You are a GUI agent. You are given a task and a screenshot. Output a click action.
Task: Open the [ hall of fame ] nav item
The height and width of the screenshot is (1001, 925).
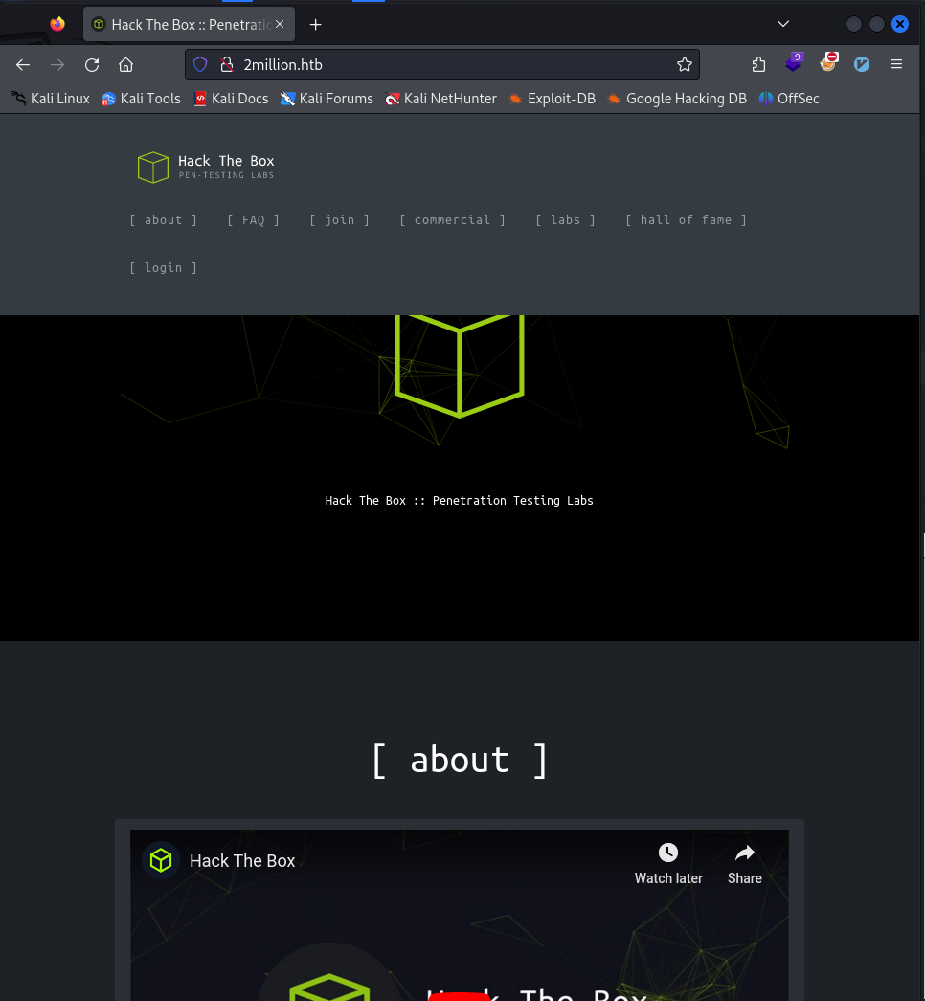click(x=687, y=220)
